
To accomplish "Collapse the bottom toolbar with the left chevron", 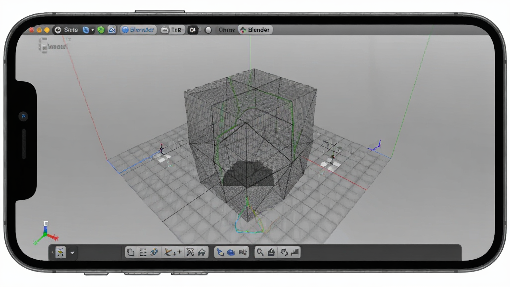I will pyautogui.click(x=52, y=252).
